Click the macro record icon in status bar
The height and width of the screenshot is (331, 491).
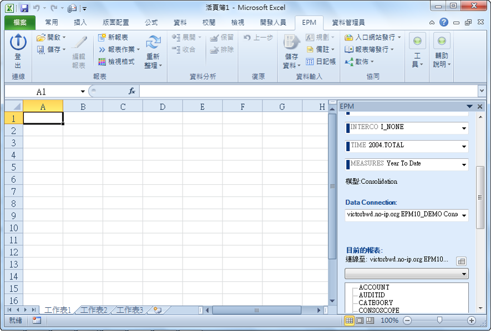point(37,320)
